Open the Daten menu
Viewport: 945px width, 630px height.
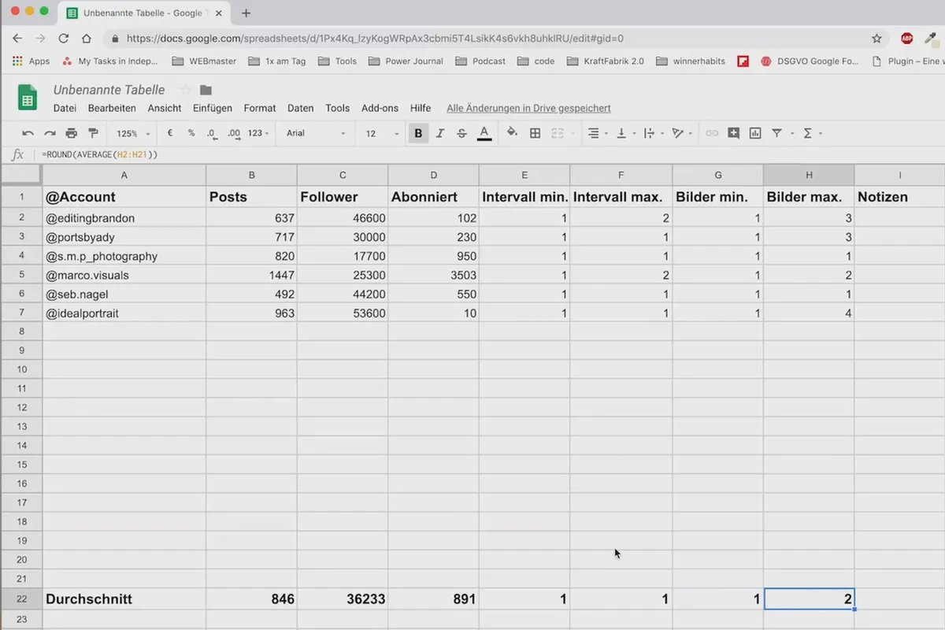(x=301, y=108)
